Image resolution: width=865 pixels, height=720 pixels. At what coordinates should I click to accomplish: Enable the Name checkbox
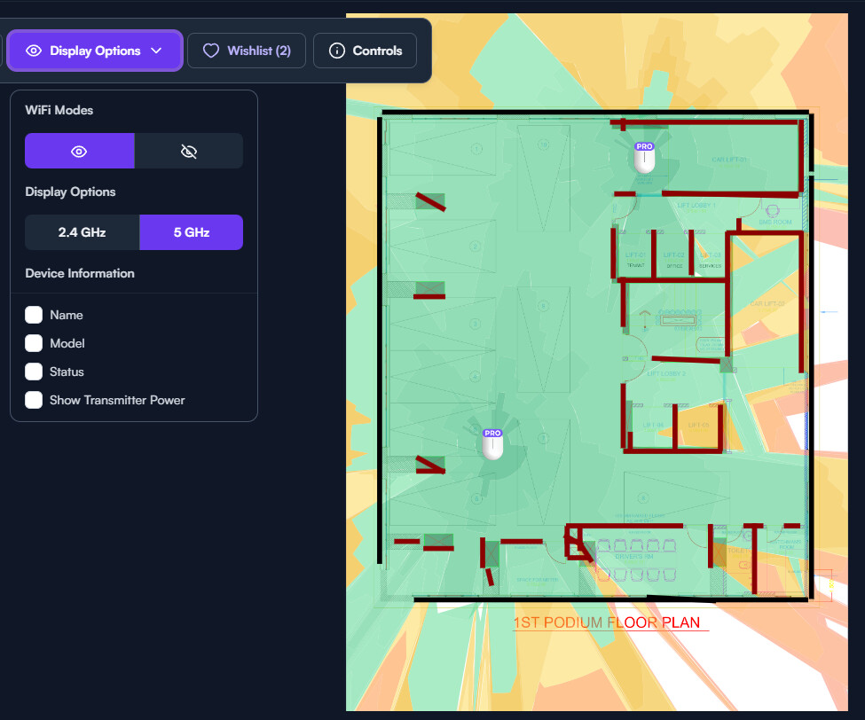34,315
